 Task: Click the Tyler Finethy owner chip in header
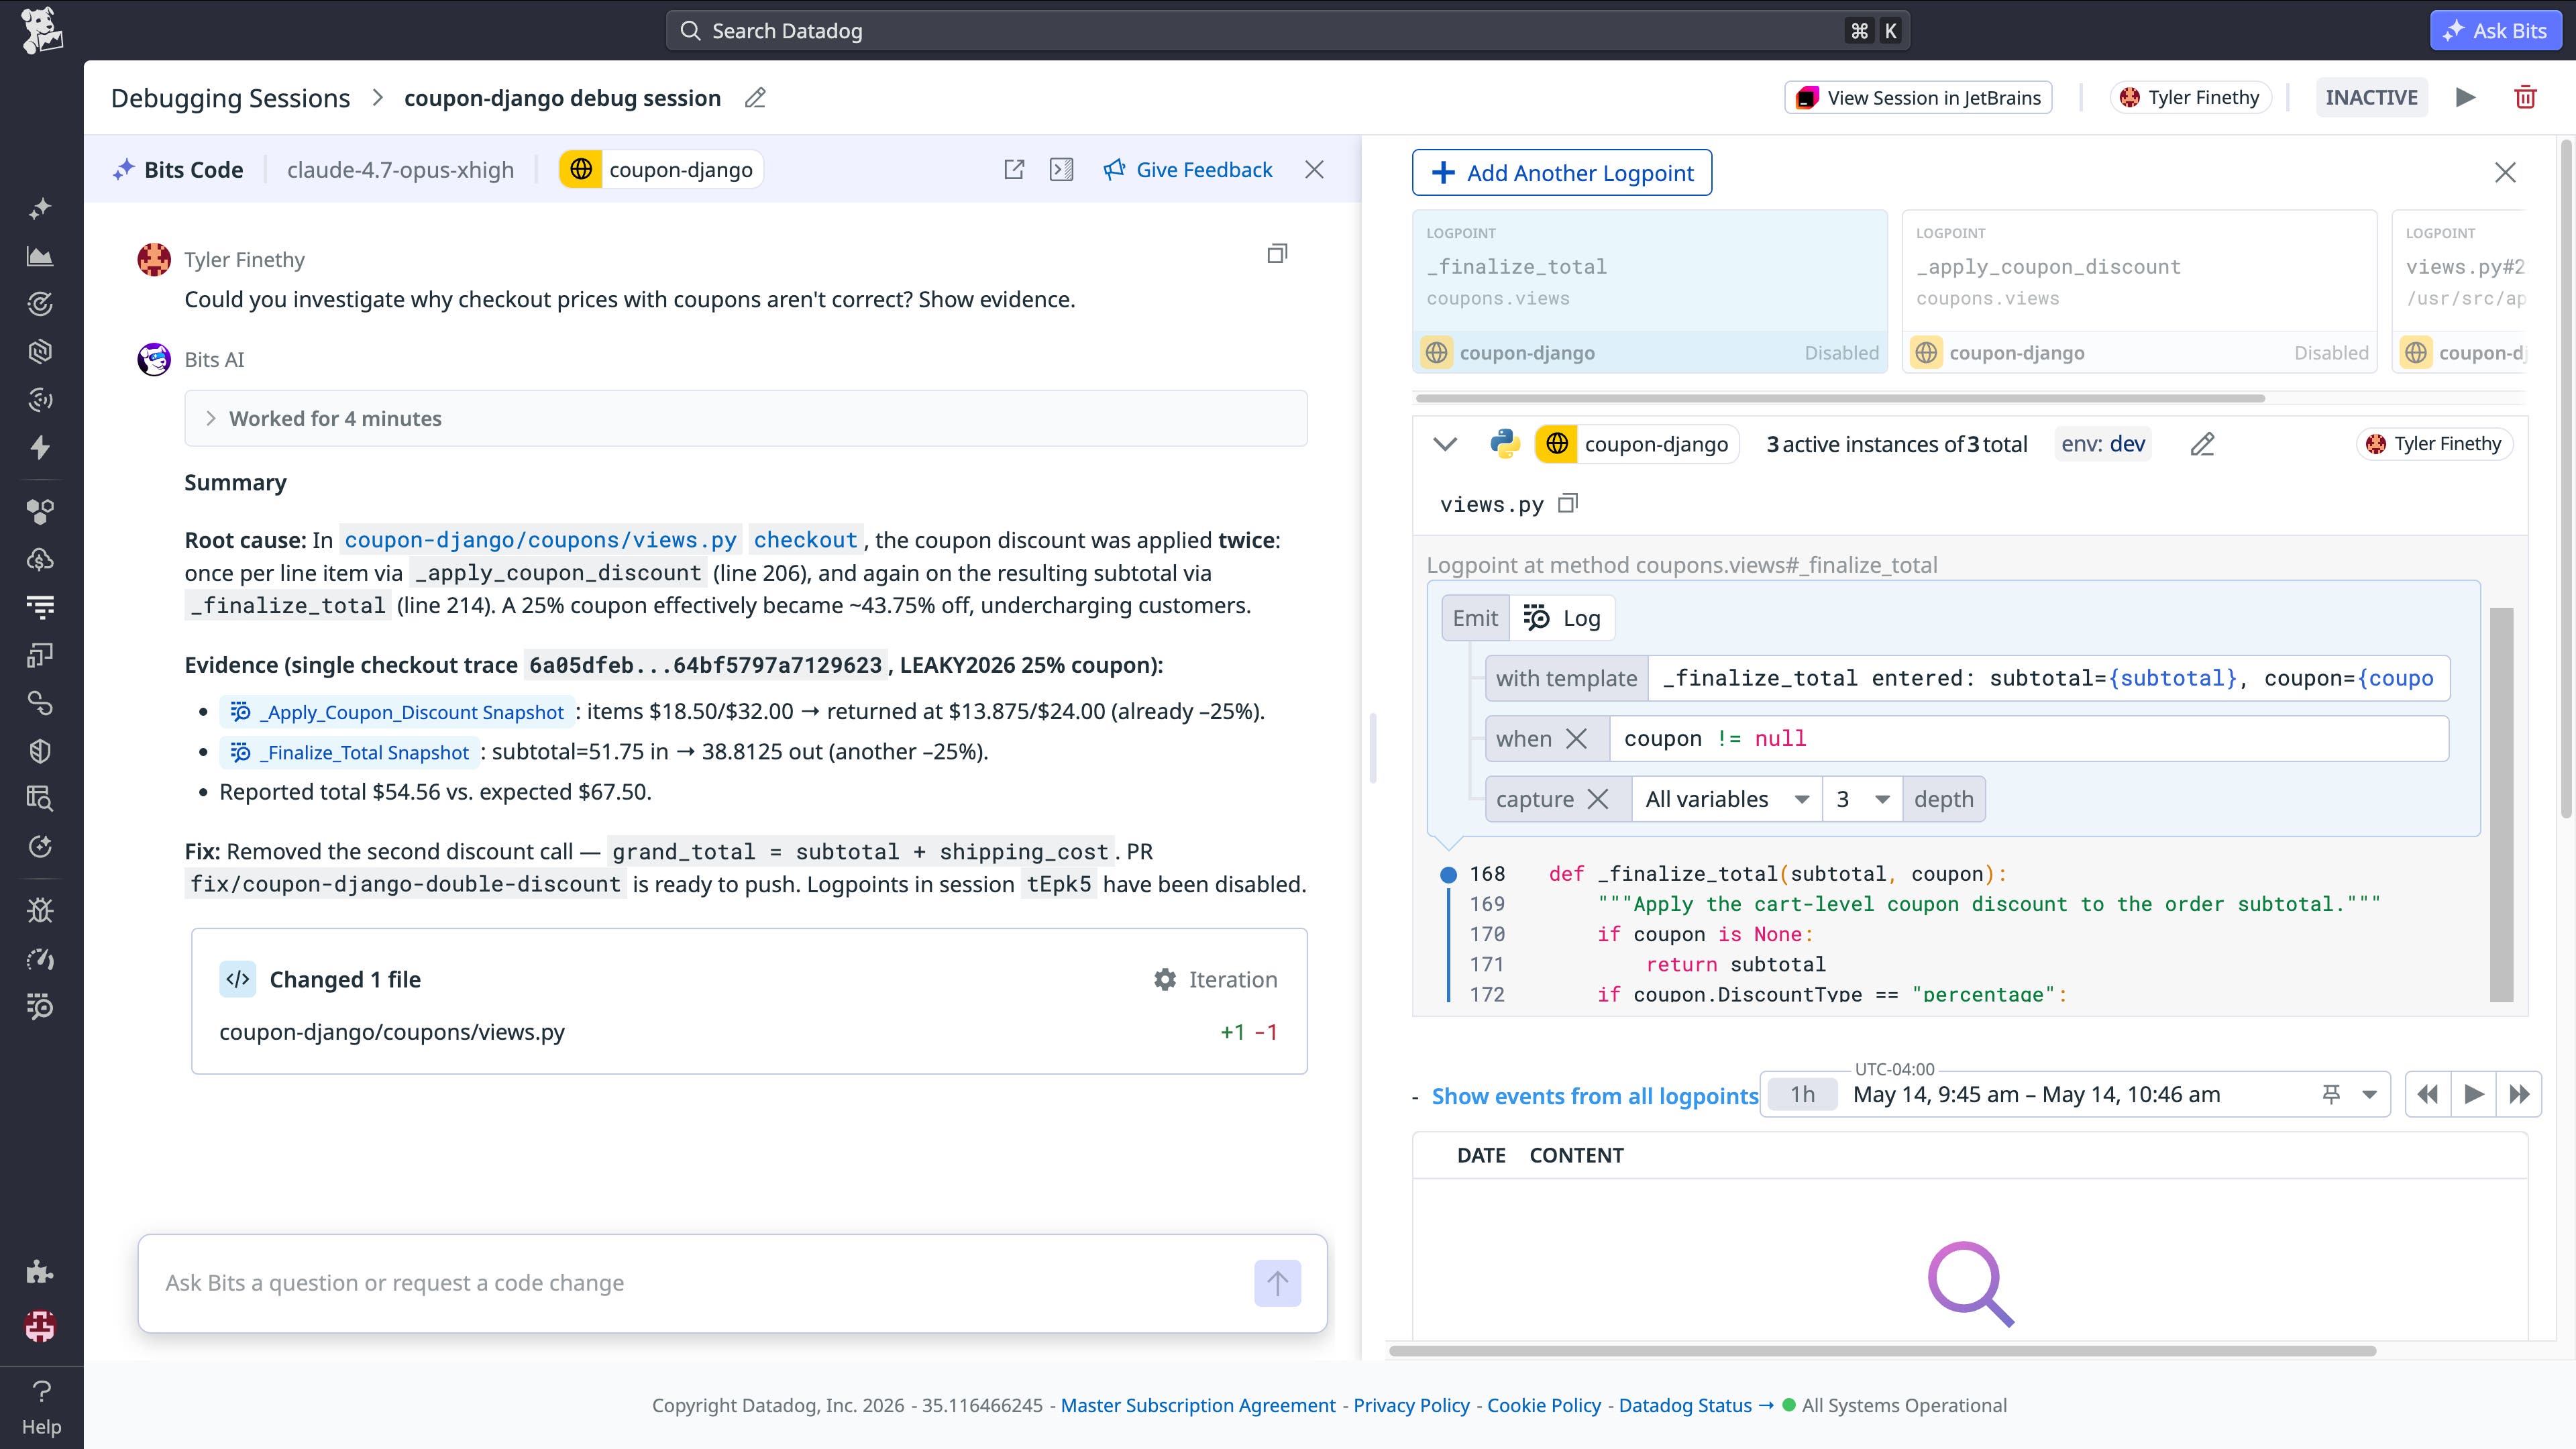(2191, 97)
